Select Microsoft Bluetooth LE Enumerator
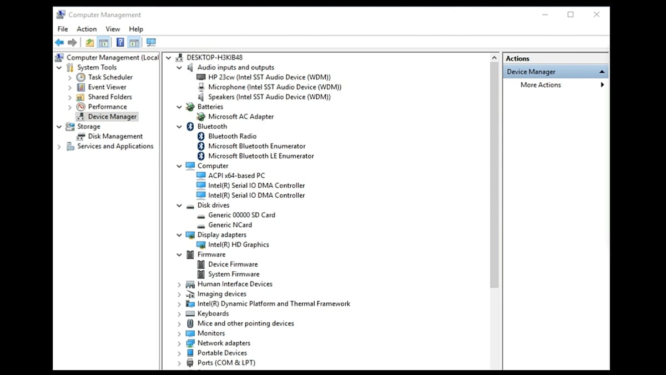 261,156
